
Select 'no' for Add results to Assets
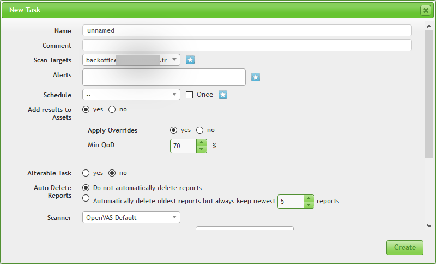112,109
